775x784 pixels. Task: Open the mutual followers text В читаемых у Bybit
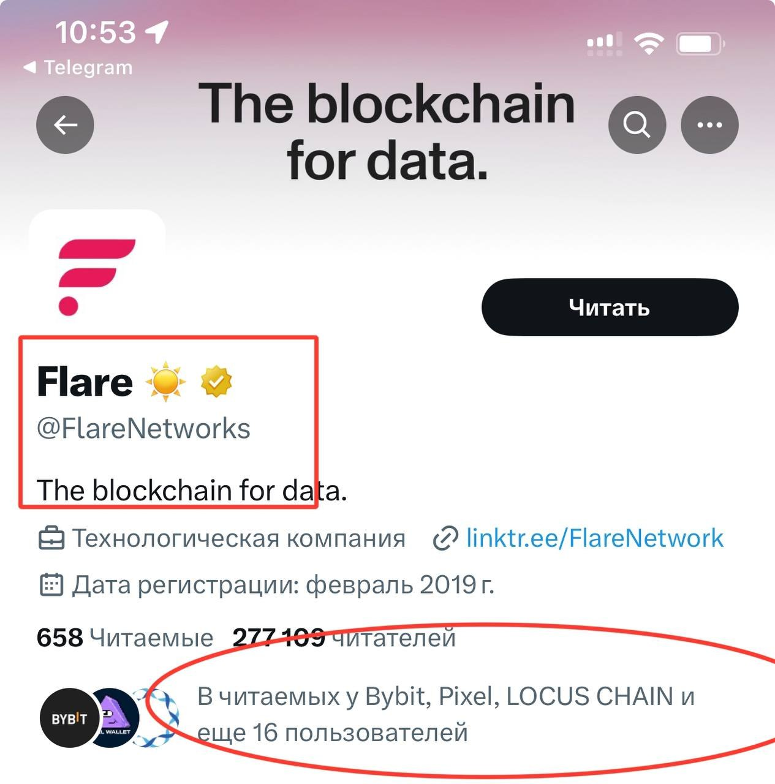tap(445, 714)
